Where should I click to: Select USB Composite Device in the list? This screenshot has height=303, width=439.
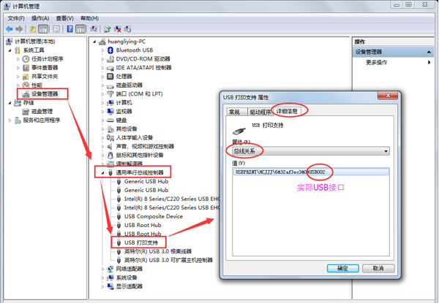click(x=153, y=216)
